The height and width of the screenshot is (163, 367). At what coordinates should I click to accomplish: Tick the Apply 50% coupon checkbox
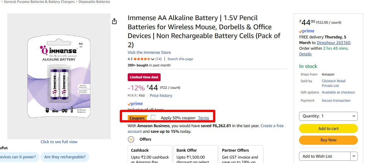(x=153, y=117)
